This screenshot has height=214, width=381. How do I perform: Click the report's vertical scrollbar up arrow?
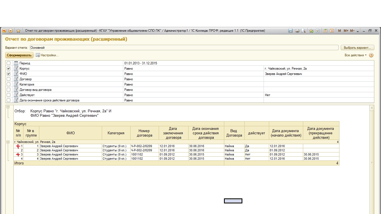click(372, 108)
